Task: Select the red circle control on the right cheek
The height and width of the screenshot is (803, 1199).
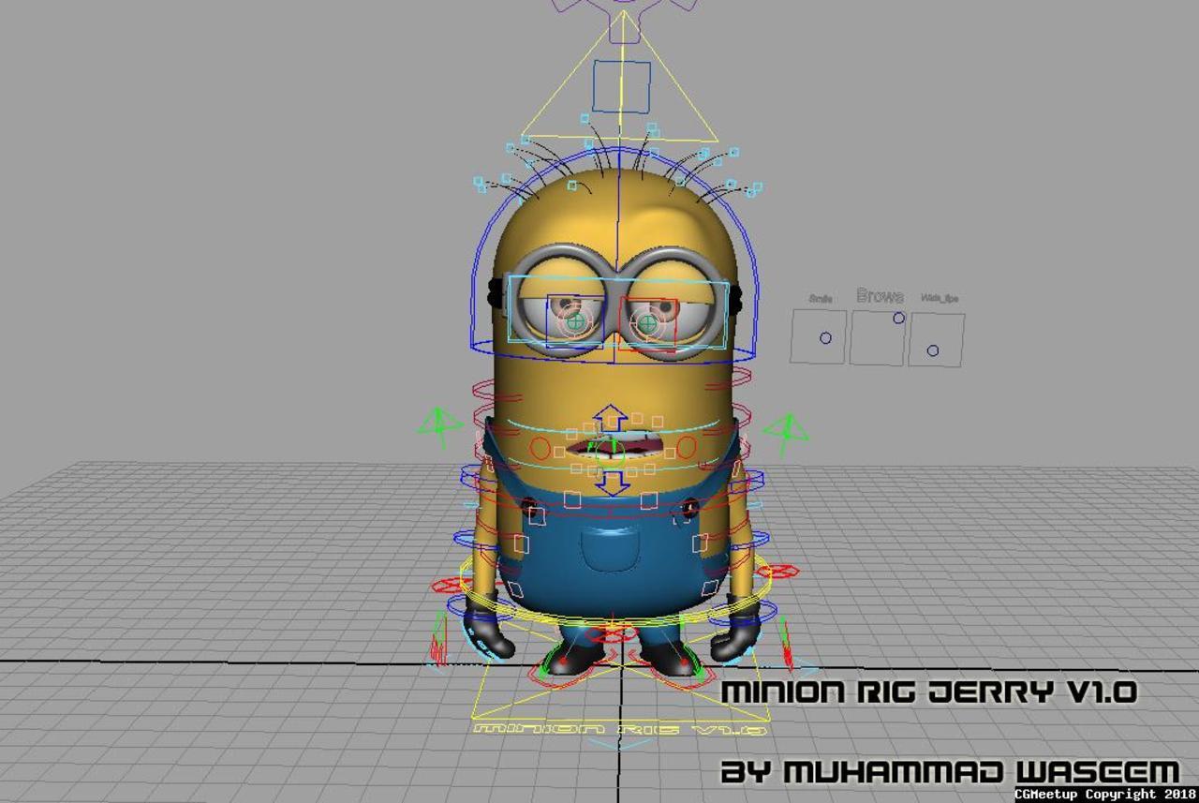Action: 687,448
